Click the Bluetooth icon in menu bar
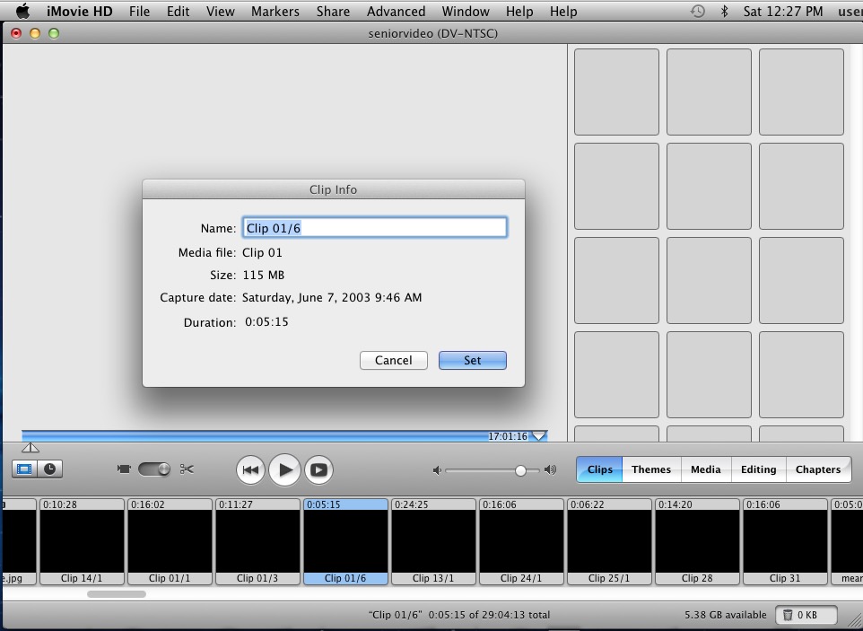 pyautogui.click(x=724, y=11)
